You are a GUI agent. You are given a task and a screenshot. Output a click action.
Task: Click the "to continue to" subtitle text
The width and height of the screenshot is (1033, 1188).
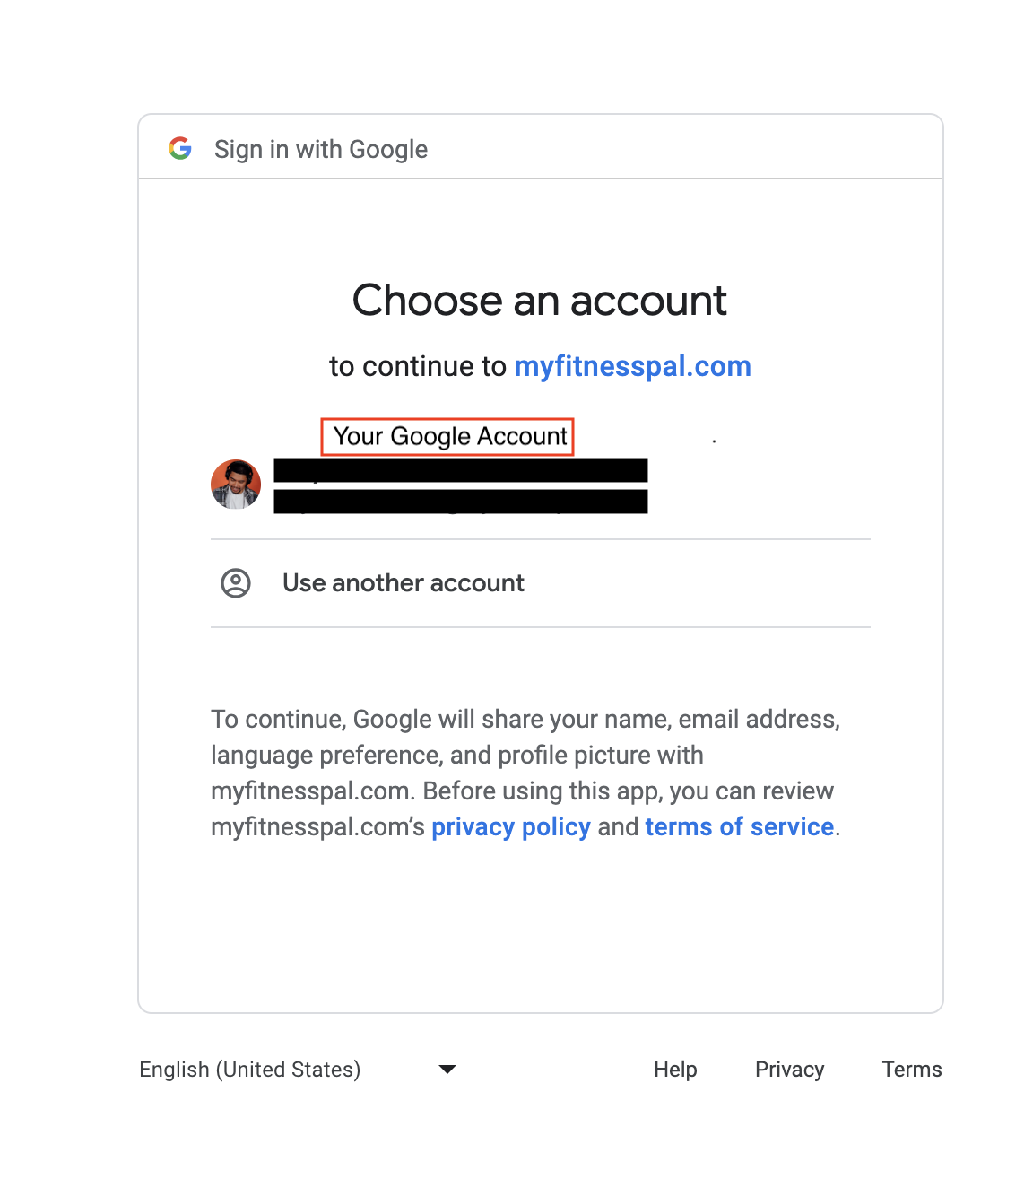418,366
